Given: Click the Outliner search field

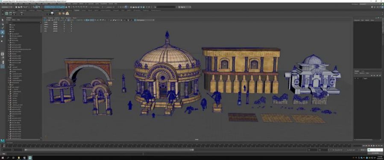Looking at the screenshot, I should click(x=25, y=23).
